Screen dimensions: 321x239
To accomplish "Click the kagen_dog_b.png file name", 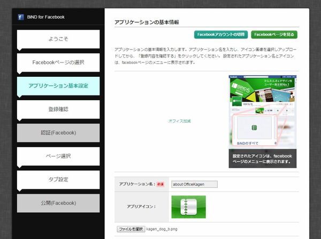I will 162,229.
